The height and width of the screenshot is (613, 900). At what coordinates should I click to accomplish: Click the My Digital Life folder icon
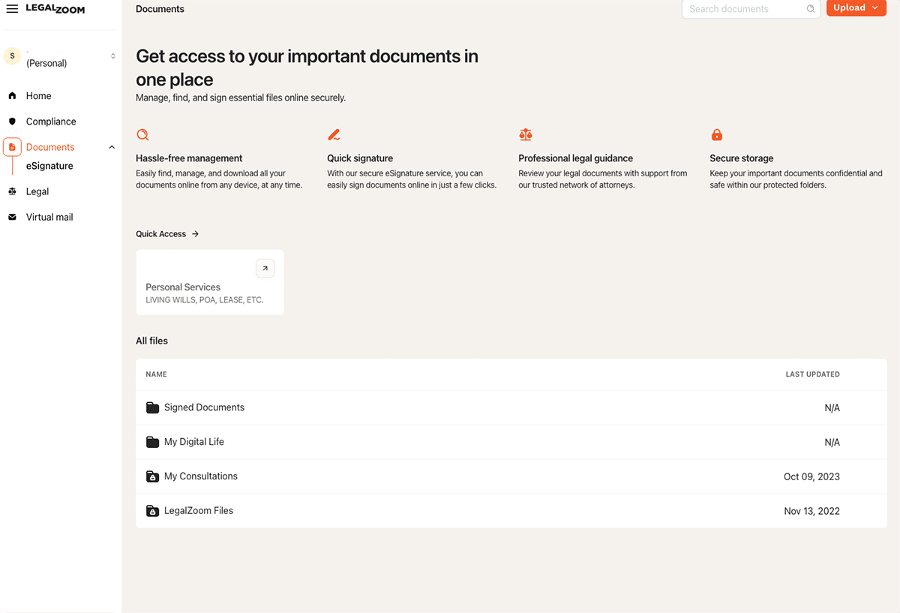152,442
